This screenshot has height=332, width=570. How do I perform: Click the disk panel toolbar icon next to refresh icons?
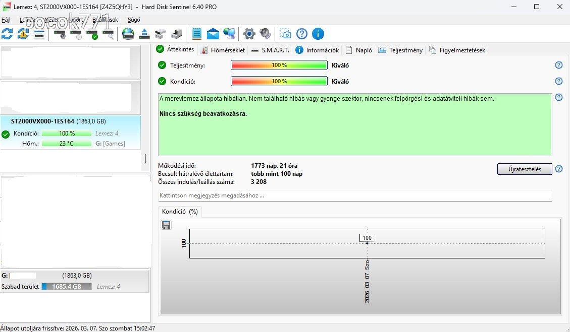[39, 34]
